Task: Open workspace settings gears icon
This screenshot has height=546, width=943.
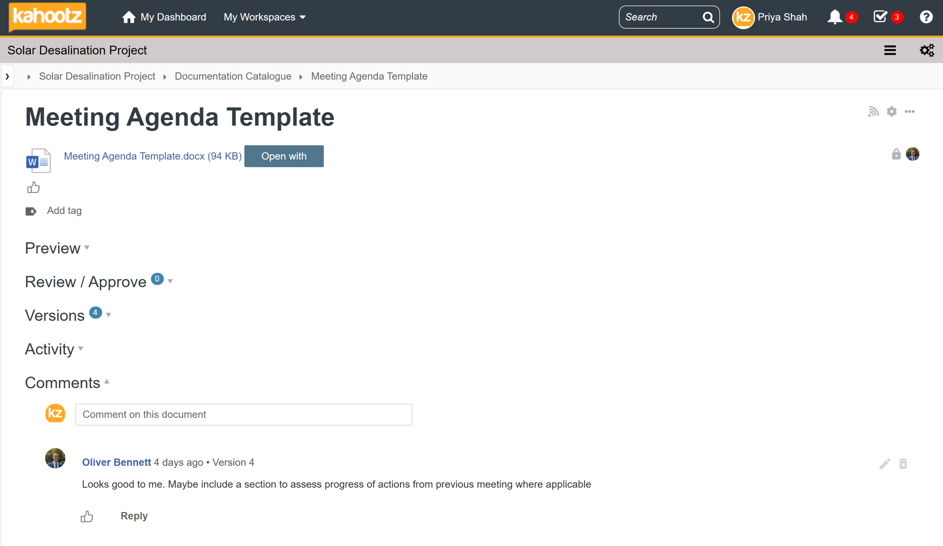Action: point(926,50)
